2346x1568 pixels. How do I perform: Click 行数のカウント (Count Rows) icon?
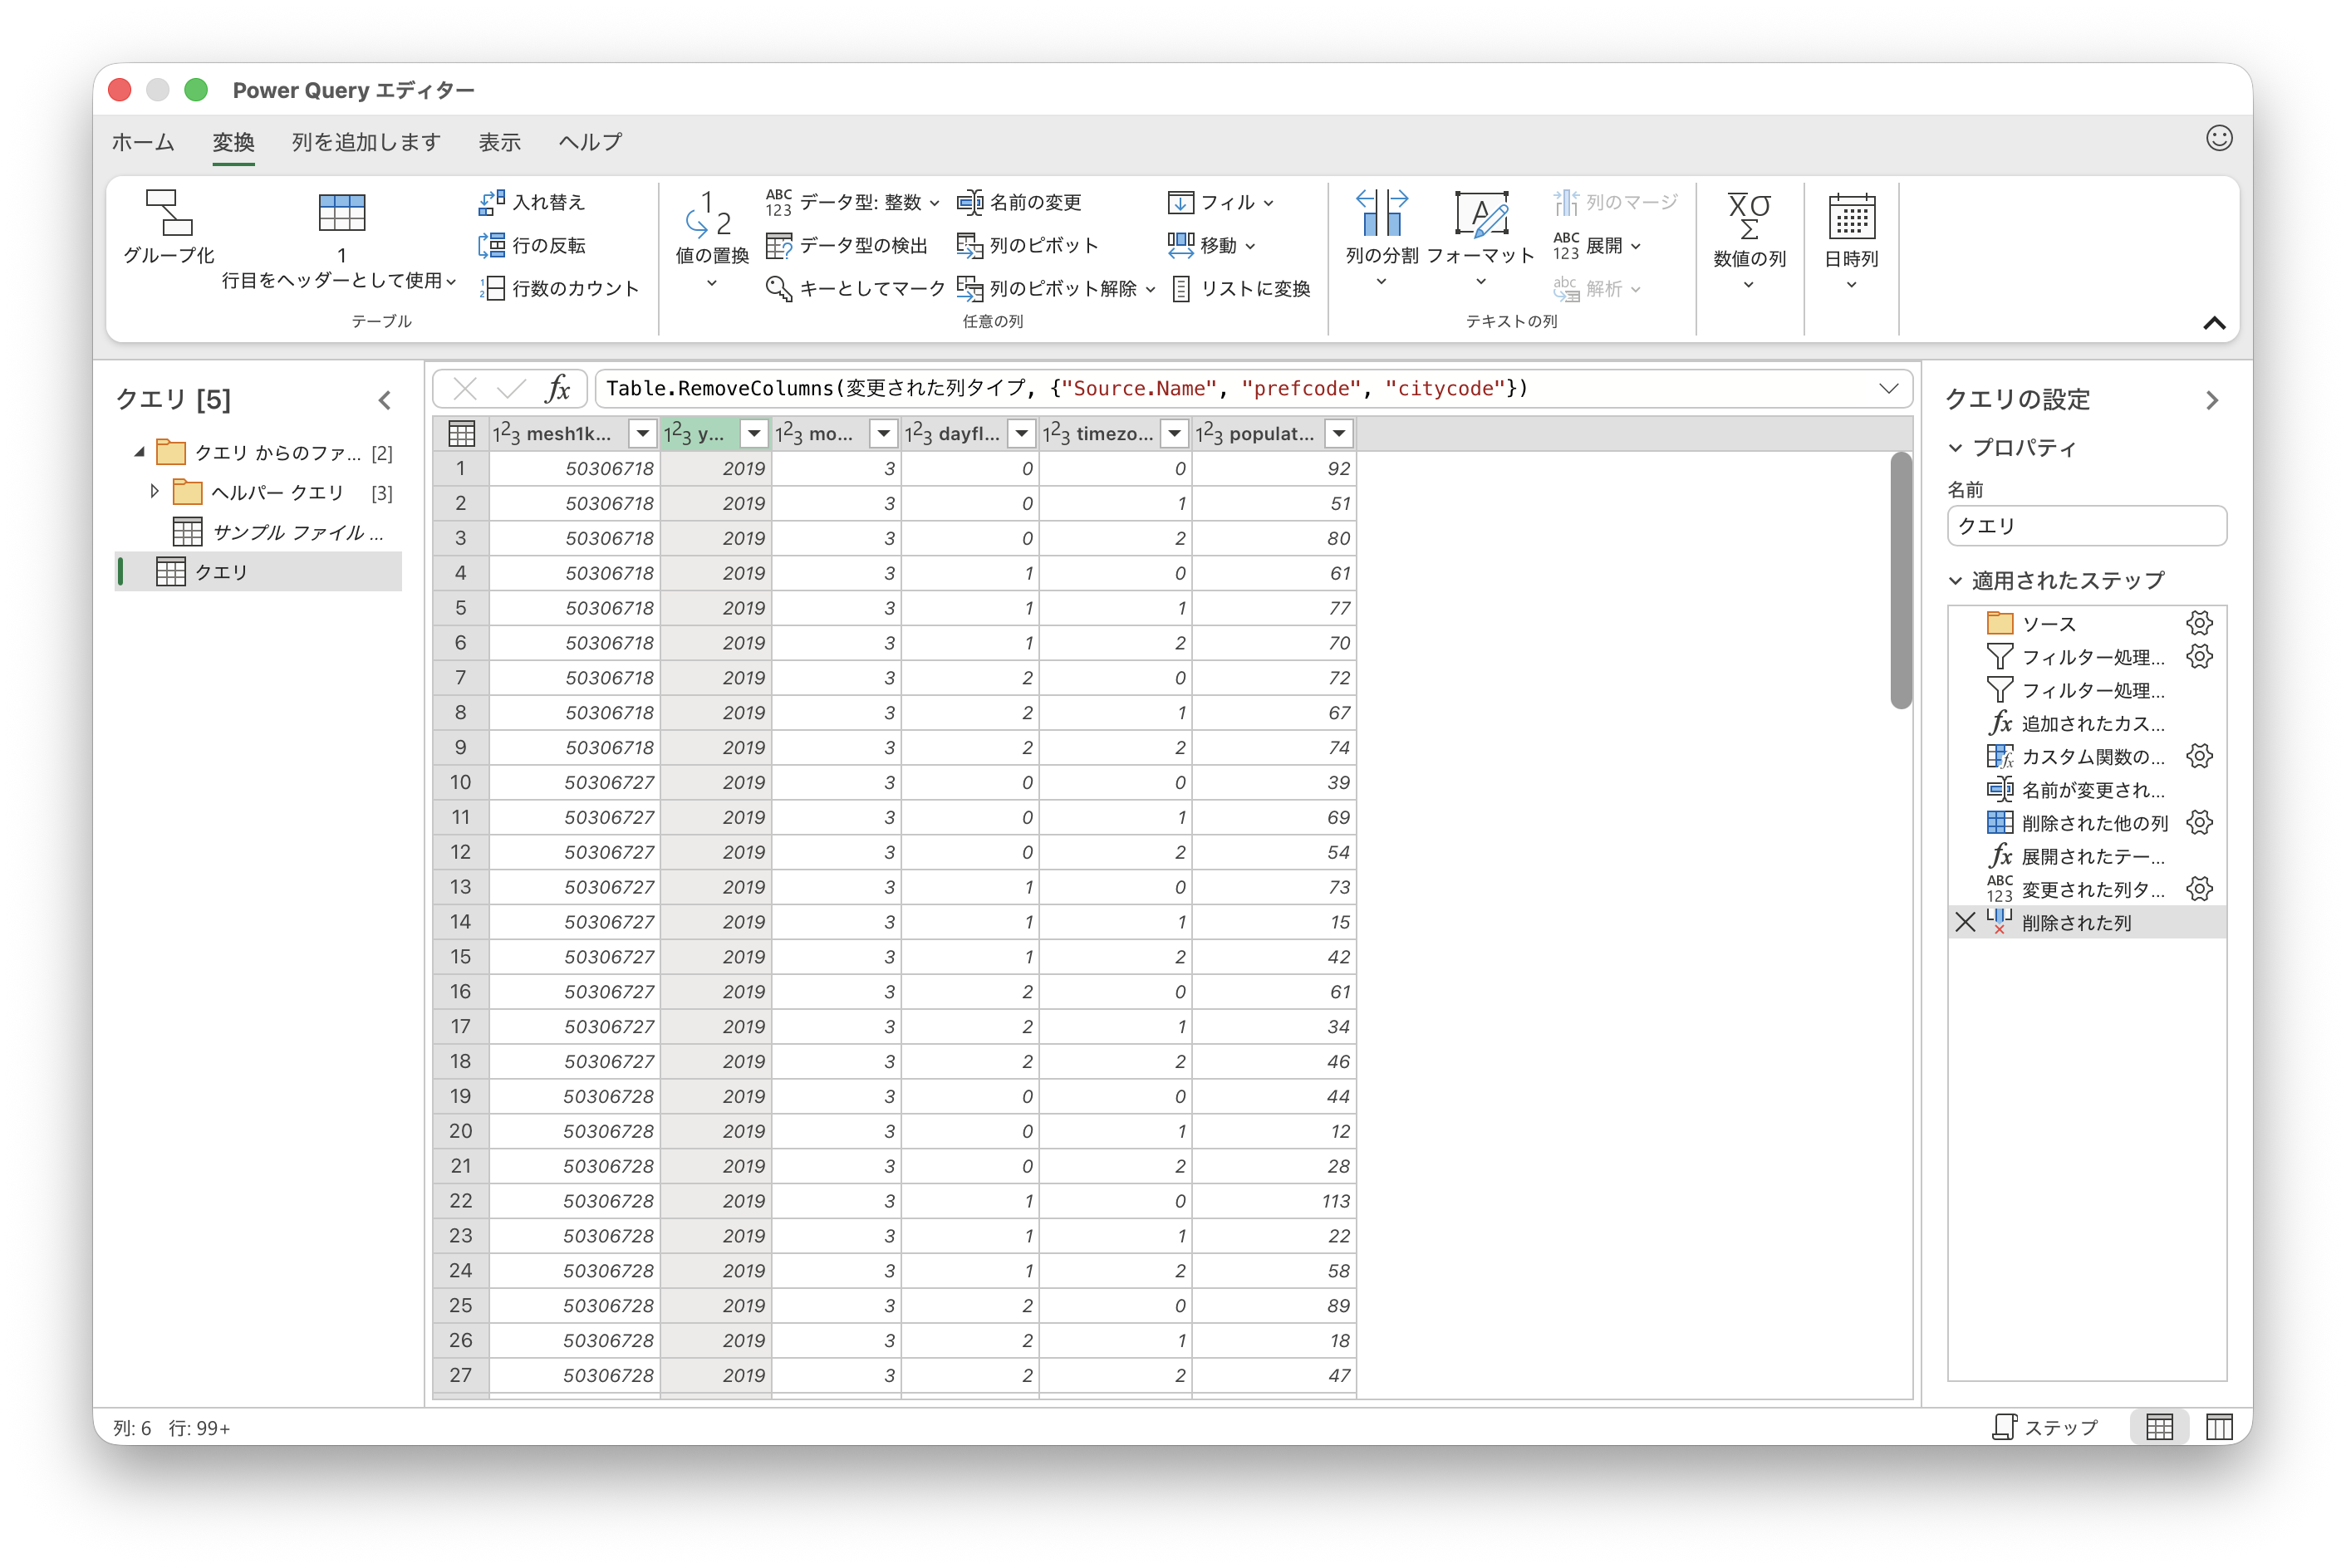click(491, 288)
